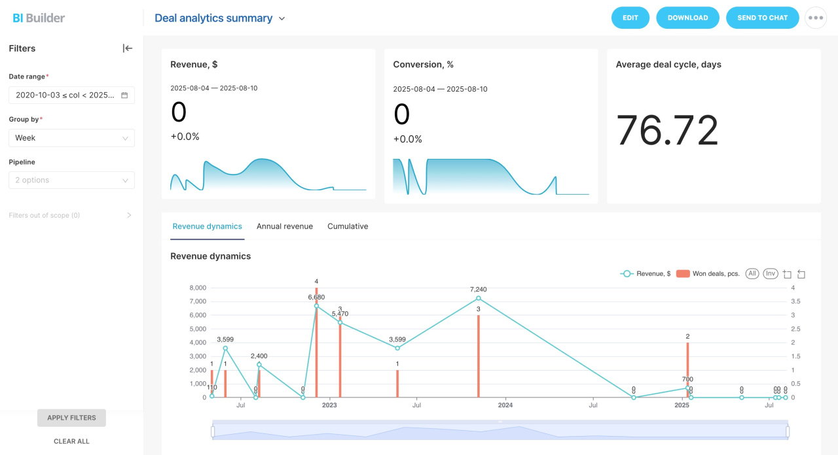Image resolution: width=838 pixels, height=455 pixels.
Task: Switch to the Cumulative tab
Action: pos(348,226)
